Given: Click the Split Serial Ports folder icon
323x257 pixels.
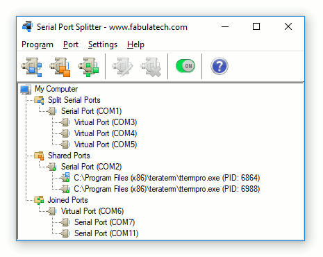Looking at the screenshot, I should tap(39, 100).
